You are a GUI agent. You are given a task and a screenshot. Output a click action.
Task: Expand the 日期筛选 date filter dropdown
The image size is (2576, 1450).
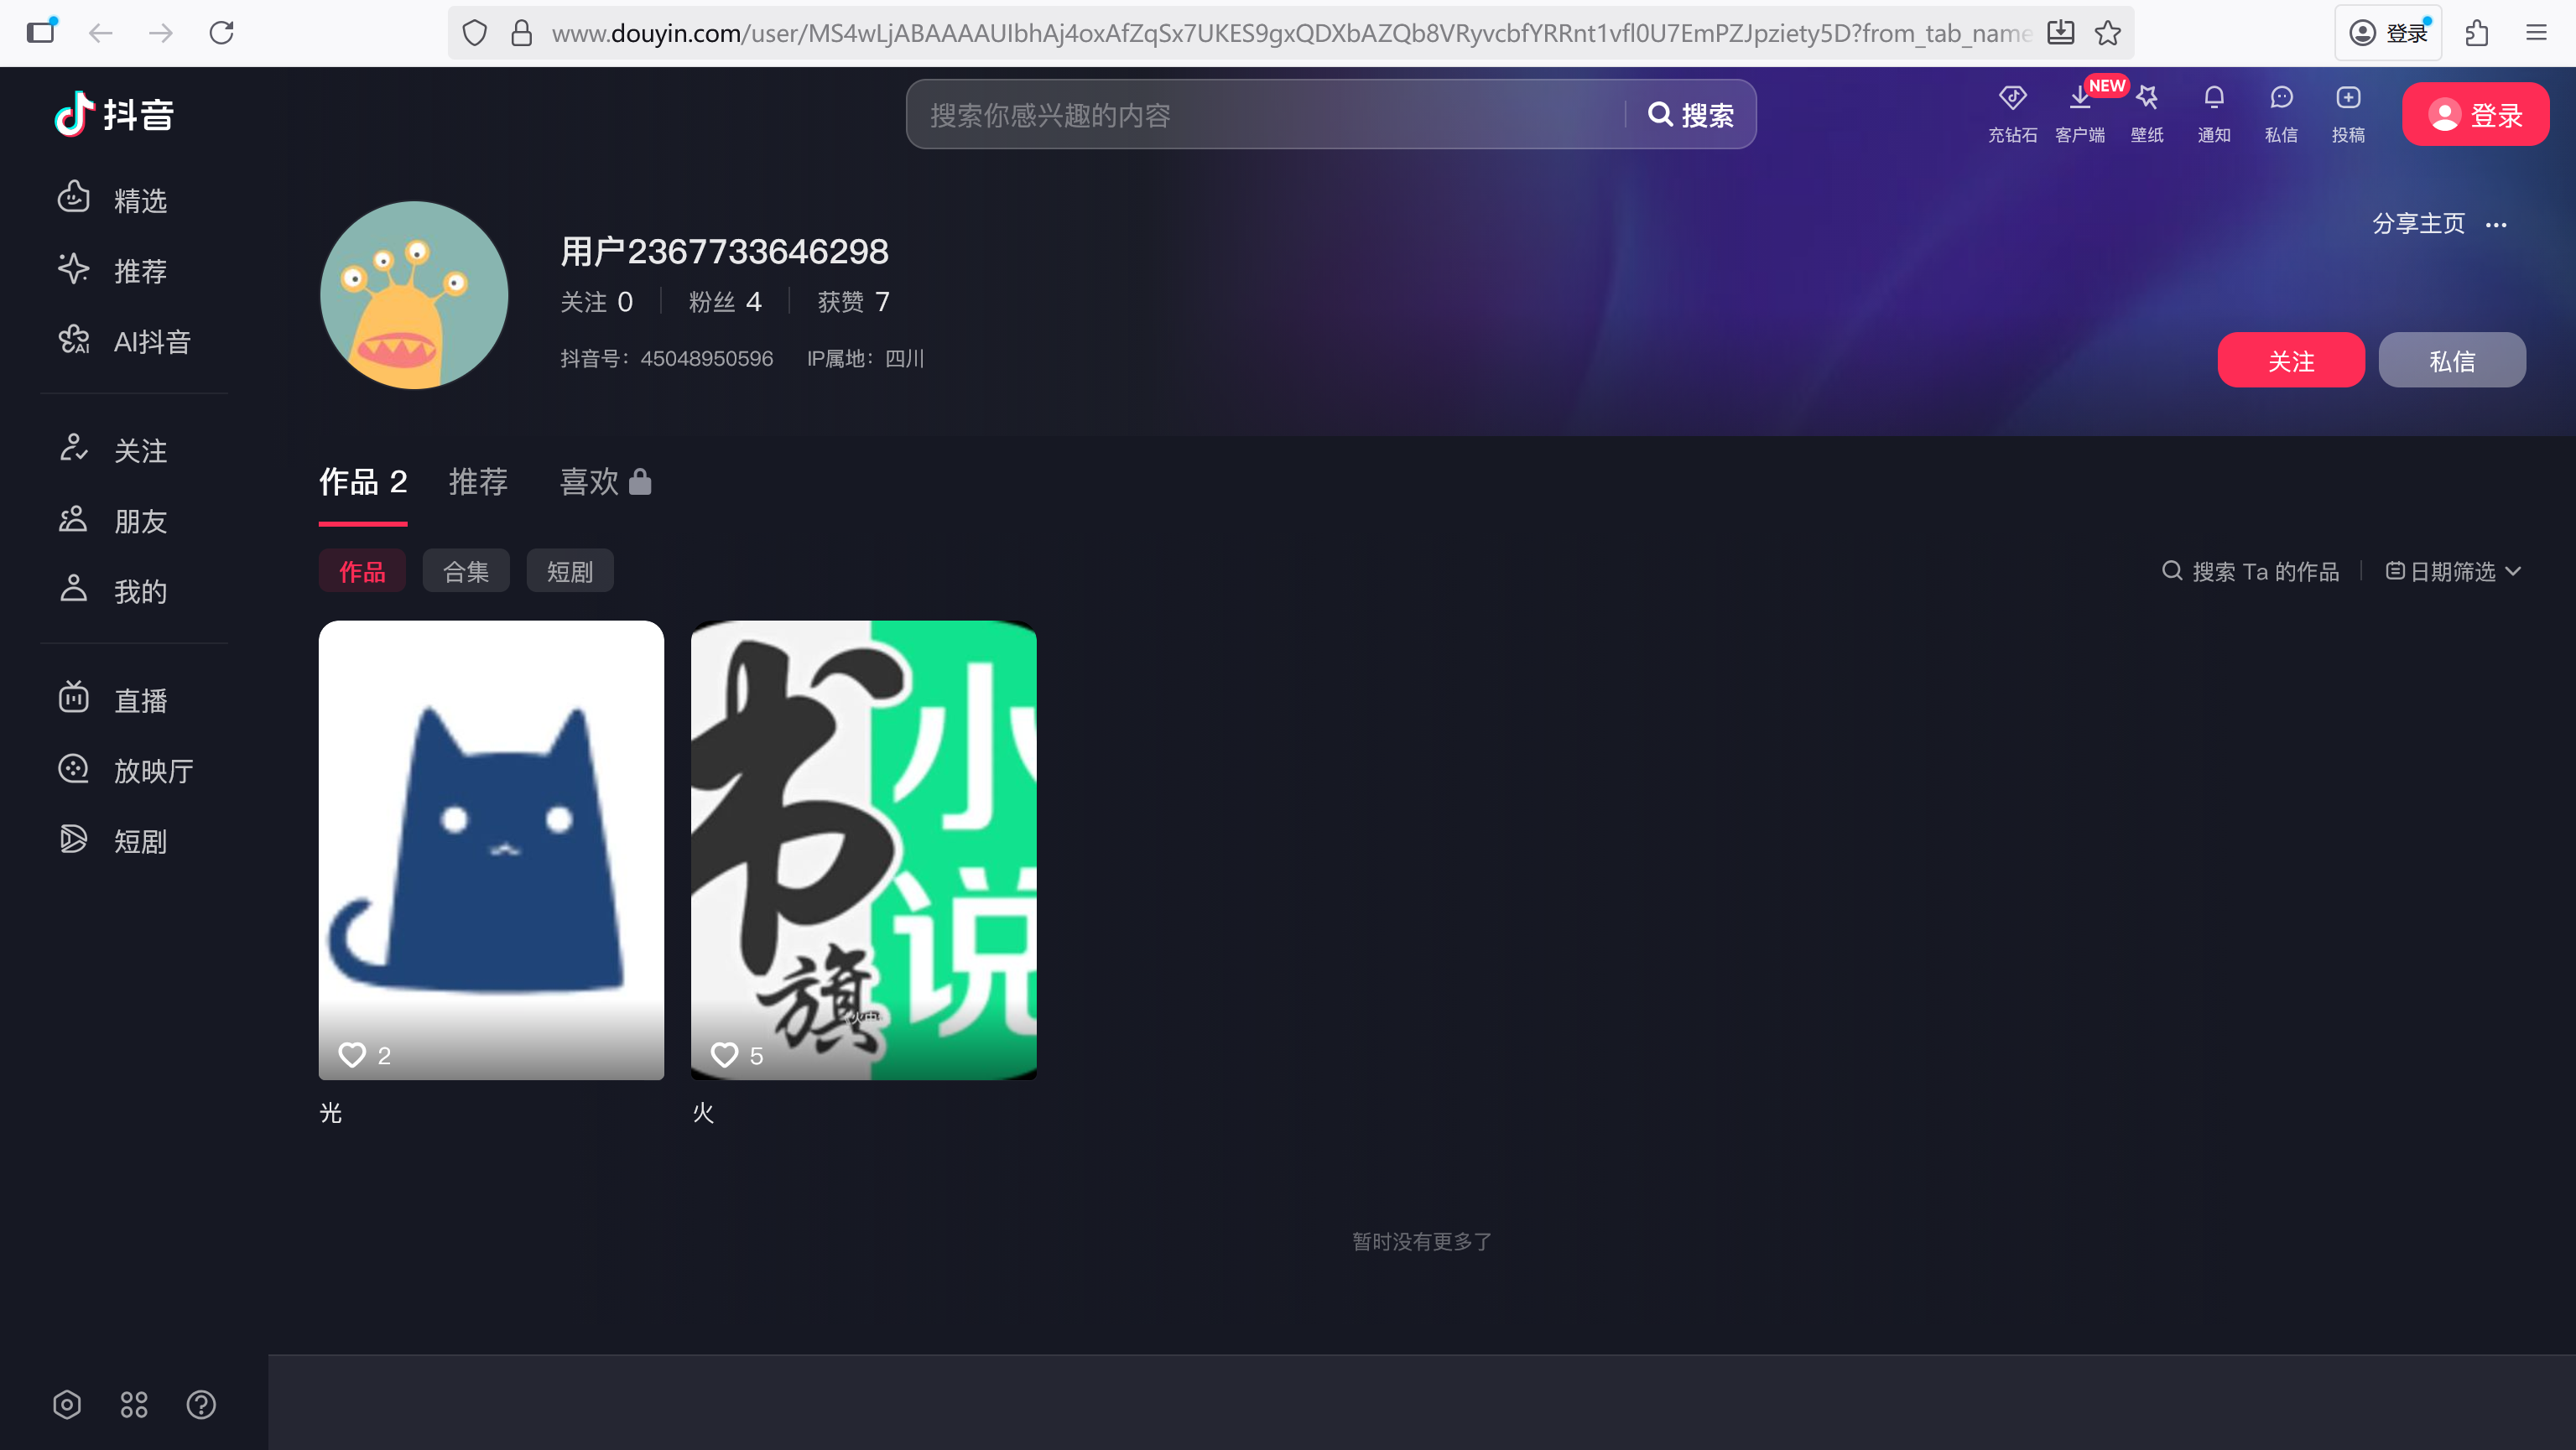pyautogui.click(x=2453, y=571)
